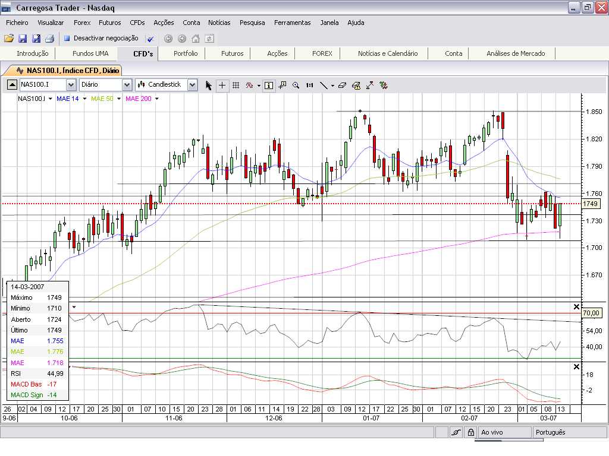Open the indicators icon in chart toolbar

(x=249, y=85)
